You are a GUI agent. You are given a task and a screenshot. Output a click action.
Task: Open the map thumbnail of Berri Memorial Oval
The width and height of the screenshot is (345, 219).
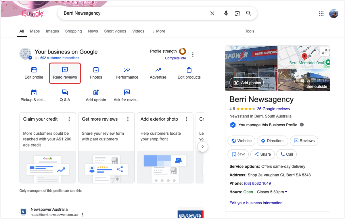pyautogui.click(x=304, y=57)
